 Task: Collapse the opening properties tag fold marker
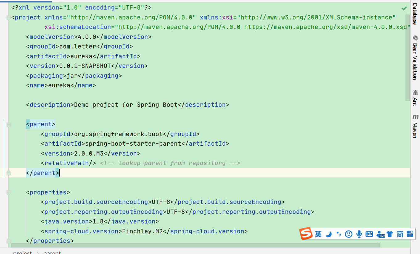point(9,193)
